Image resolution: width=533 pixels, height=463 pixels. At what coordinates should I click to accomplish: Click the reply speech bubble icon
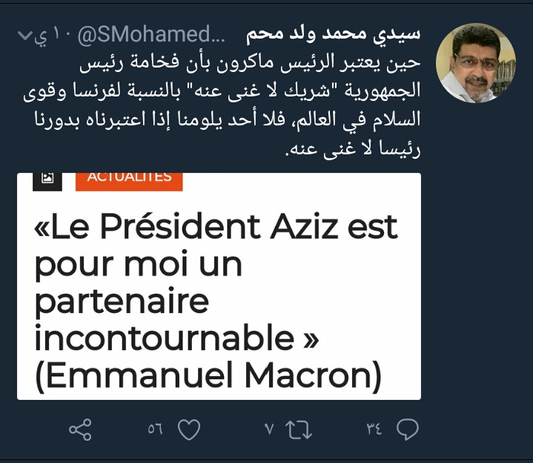coord(407,429)
